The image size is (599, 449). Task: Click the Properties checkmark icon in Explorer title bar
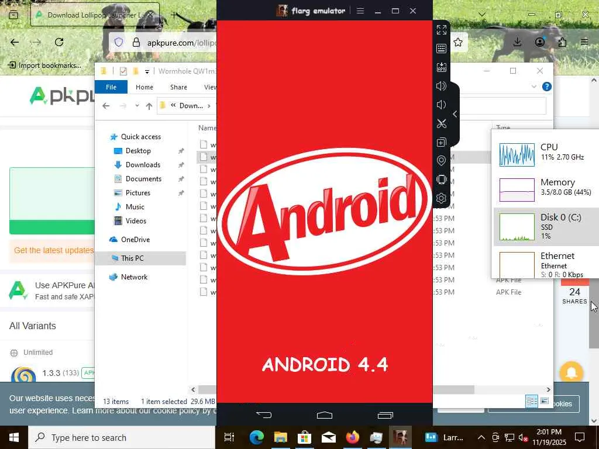(123, 71)
